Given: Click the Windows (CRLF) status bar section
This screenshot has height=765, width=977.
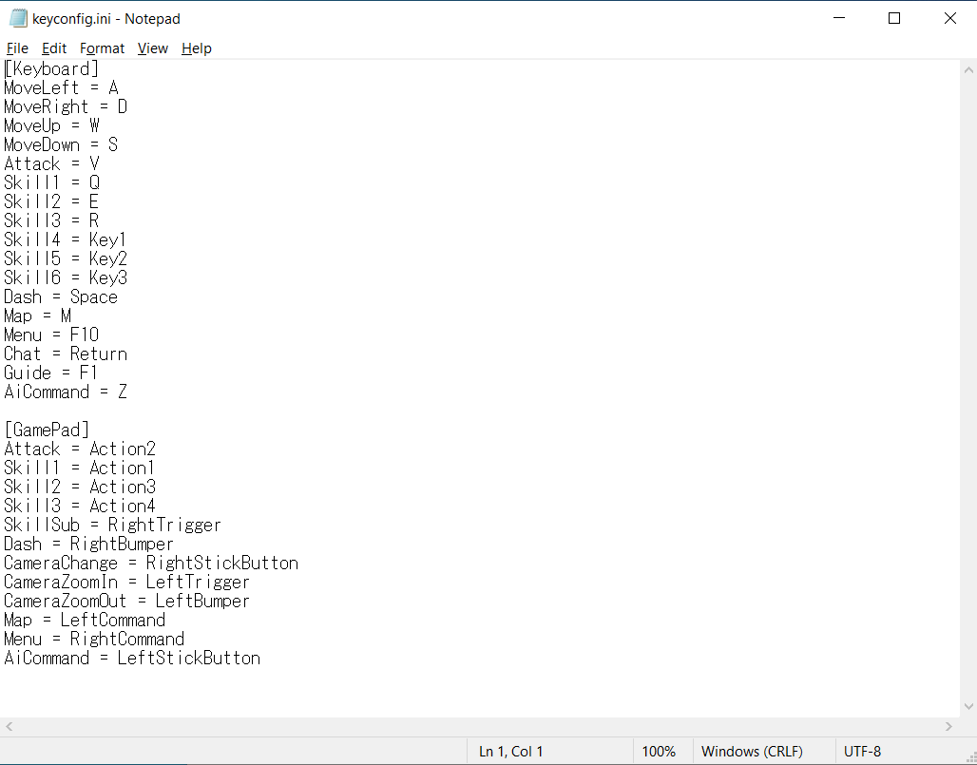Looking at the screenshot, I should [750, 752].
